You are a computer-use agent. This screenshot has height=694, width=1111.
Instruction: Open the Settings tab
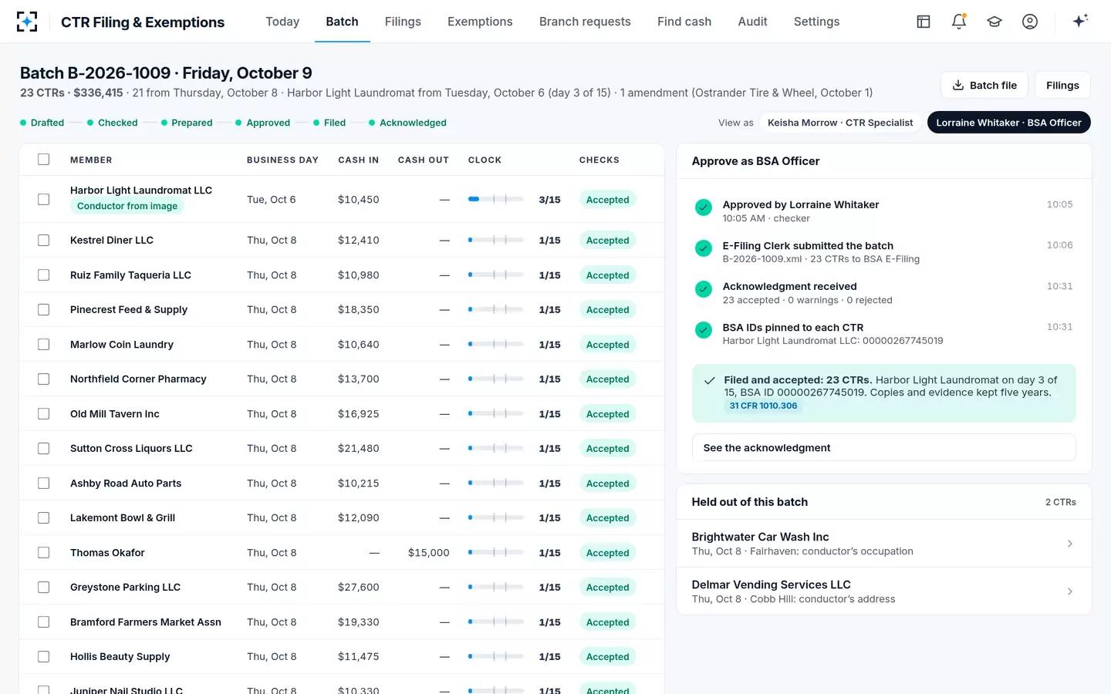click(x=816, y=22)
